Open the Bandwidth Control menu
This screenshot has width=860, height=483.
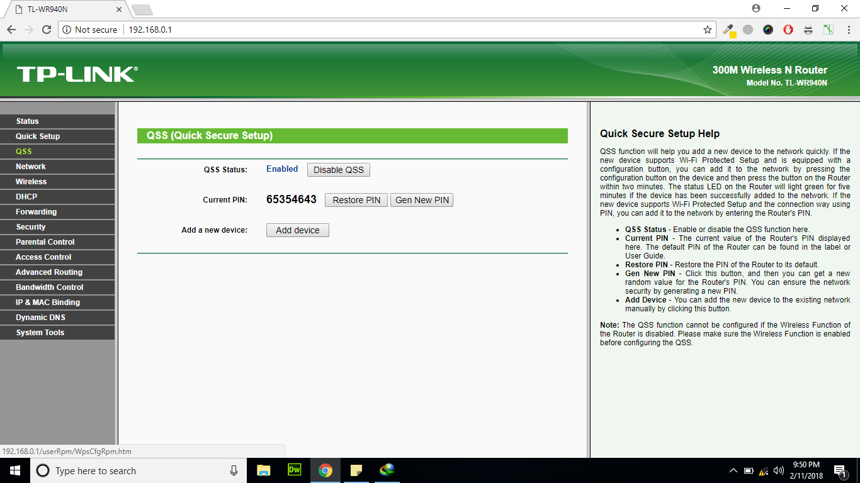(x=57, y=287)
